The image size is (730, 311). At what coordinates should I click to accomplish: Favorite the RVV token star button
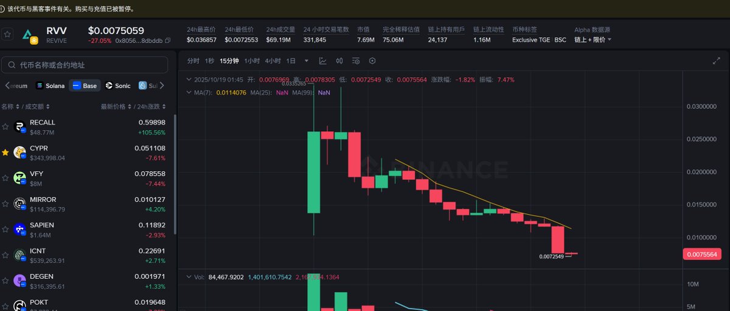7,35
